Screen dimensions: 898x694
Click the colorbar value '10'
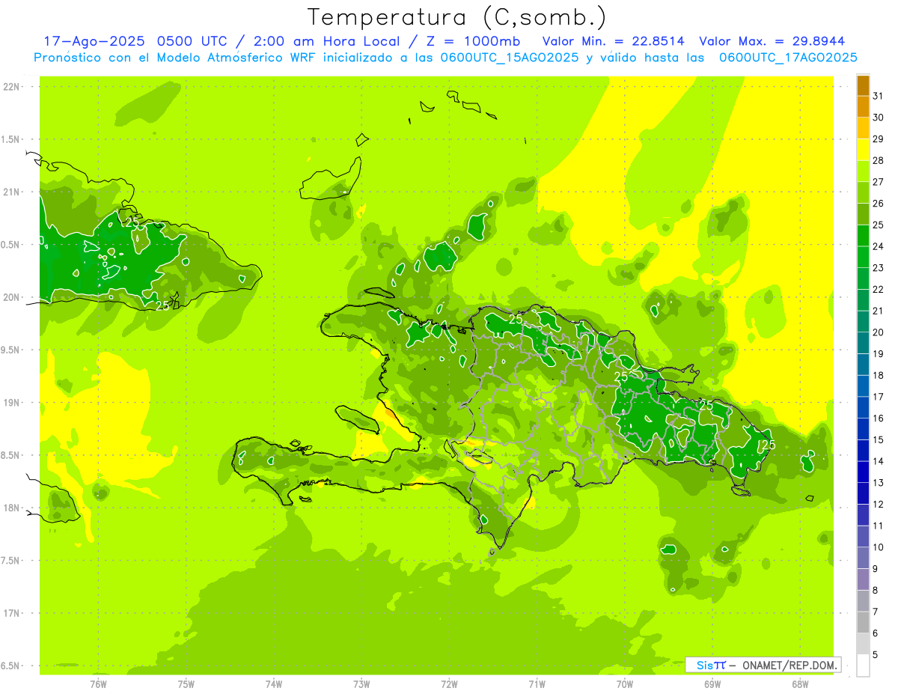(x=879, y=547)
